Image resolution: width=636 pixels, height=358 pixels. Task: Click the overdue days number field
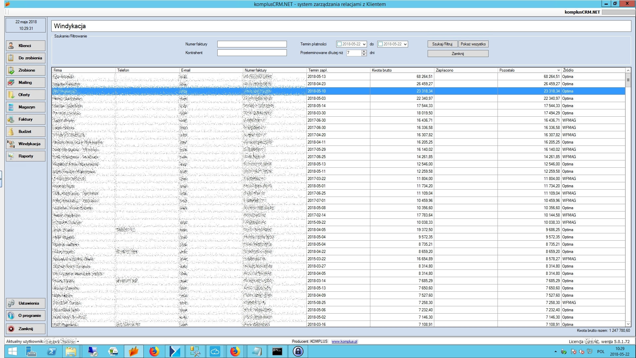[354, 53]
